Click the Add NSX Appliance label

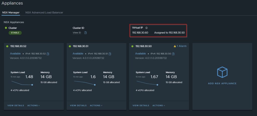tap(222, 83)
